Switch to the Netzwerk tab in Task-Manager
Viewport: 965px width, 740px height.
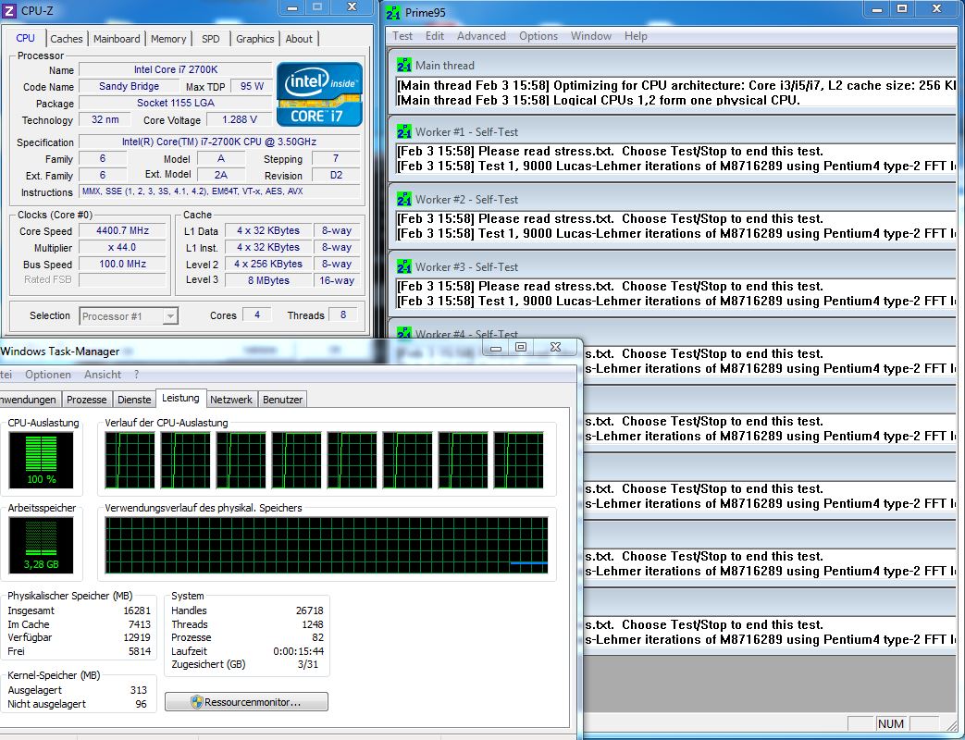tap(231, 400)
